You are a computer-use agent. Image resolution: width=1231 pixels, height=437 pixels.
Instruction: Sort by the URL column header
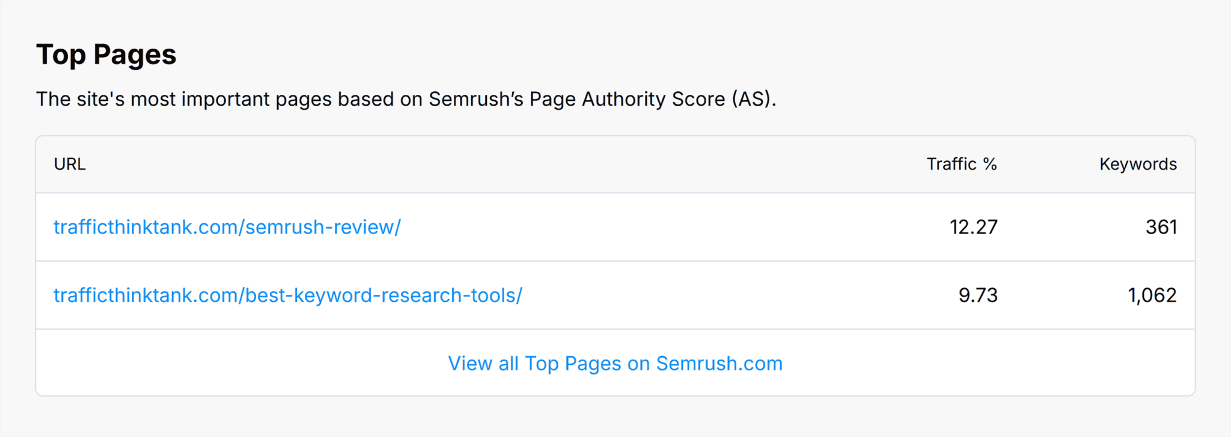click(70, 164)
